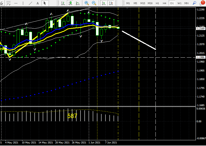
Task: Select the trendline drawing tool
Action: 30,3
